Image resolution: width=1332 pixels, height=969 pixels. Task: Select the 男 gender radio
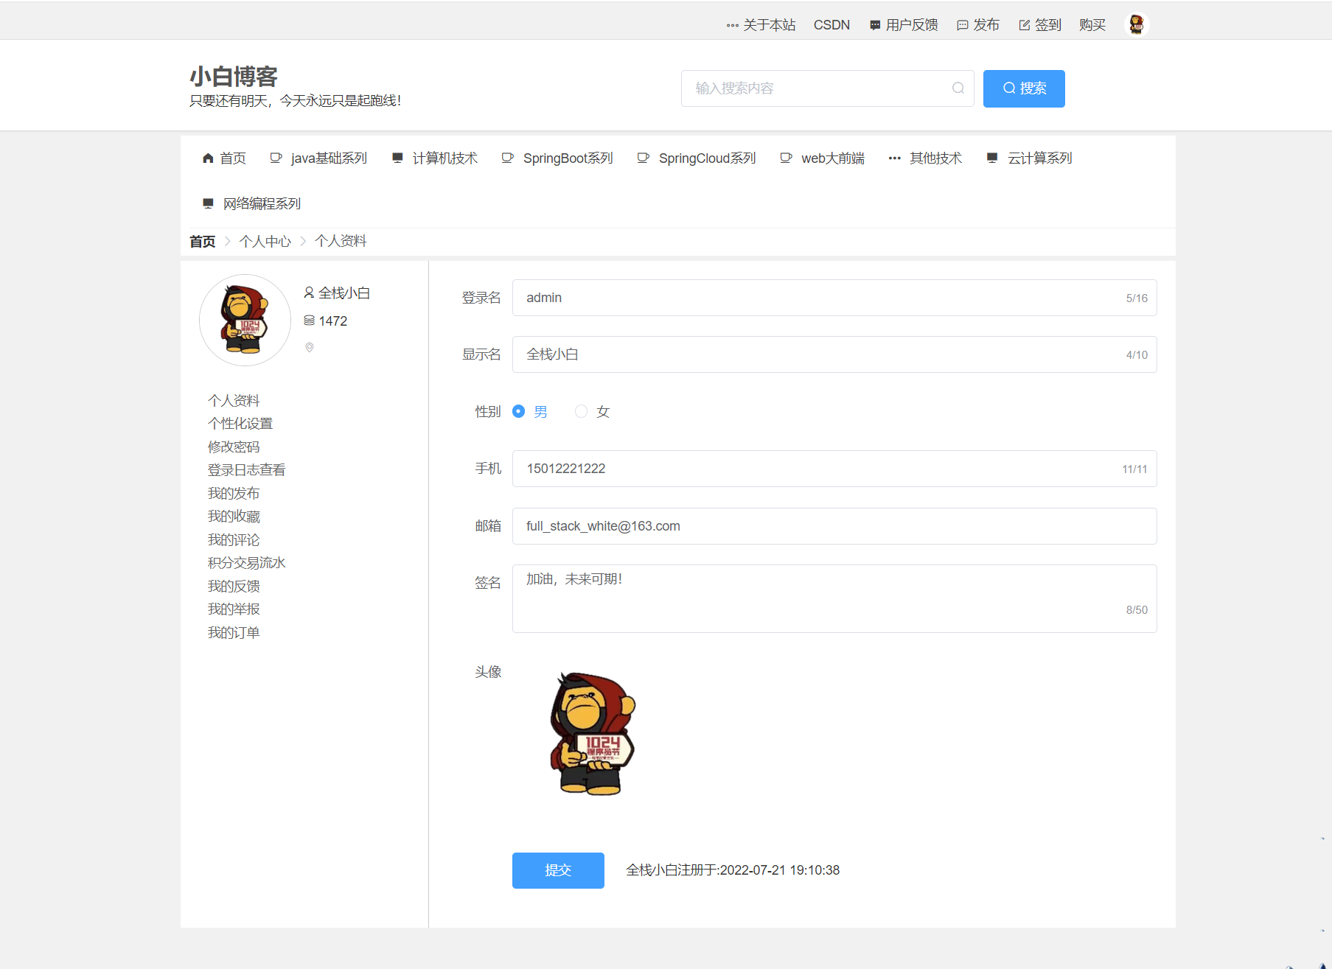click(519, 412)
